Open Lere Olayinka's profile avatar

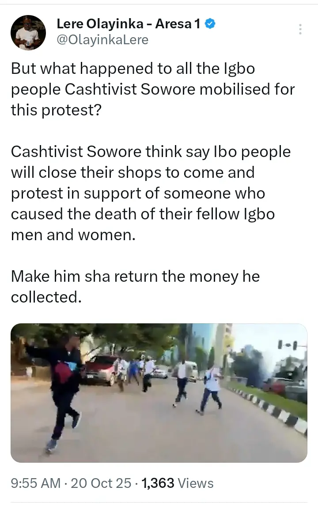28,33
